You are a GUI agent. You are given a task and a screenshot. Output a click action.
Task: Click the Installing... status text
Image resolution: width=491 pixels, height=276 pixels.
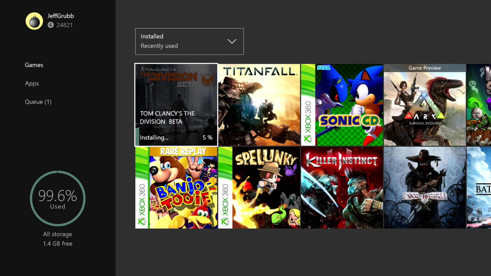click(154, 137)
